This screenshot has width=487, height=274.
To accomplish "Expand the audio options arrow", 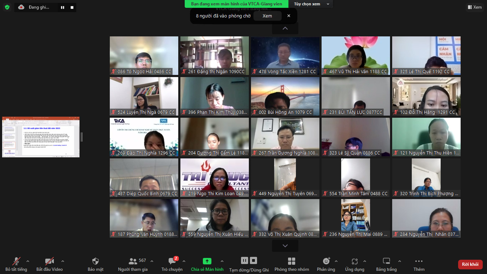I will point(28,261).
